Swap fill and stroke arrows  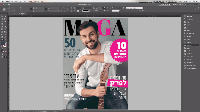[x=6, y=42]
